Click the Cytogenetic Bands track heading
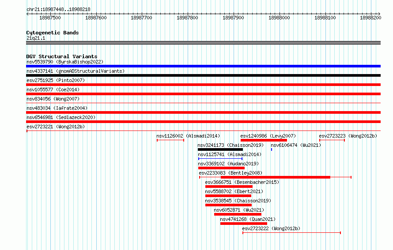This screenshot has height=250, width=393. pos(53,33)
